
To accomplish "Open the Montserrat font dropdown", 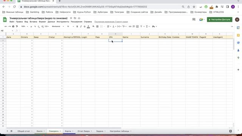I will tap(58, 26).
